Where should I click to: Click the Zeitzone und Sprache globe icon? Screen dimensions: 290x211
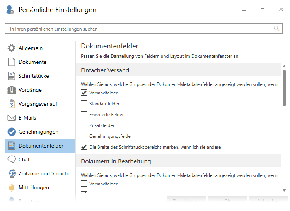click(x=12, y=173)
